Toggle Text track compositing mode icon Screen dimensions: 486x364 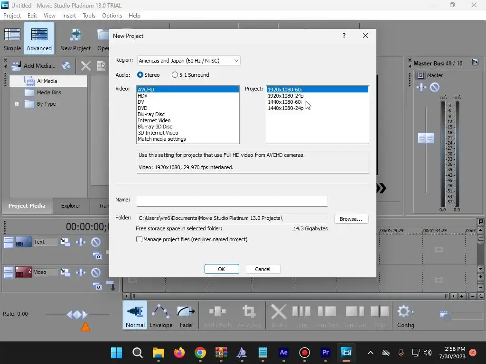[97, 255]
